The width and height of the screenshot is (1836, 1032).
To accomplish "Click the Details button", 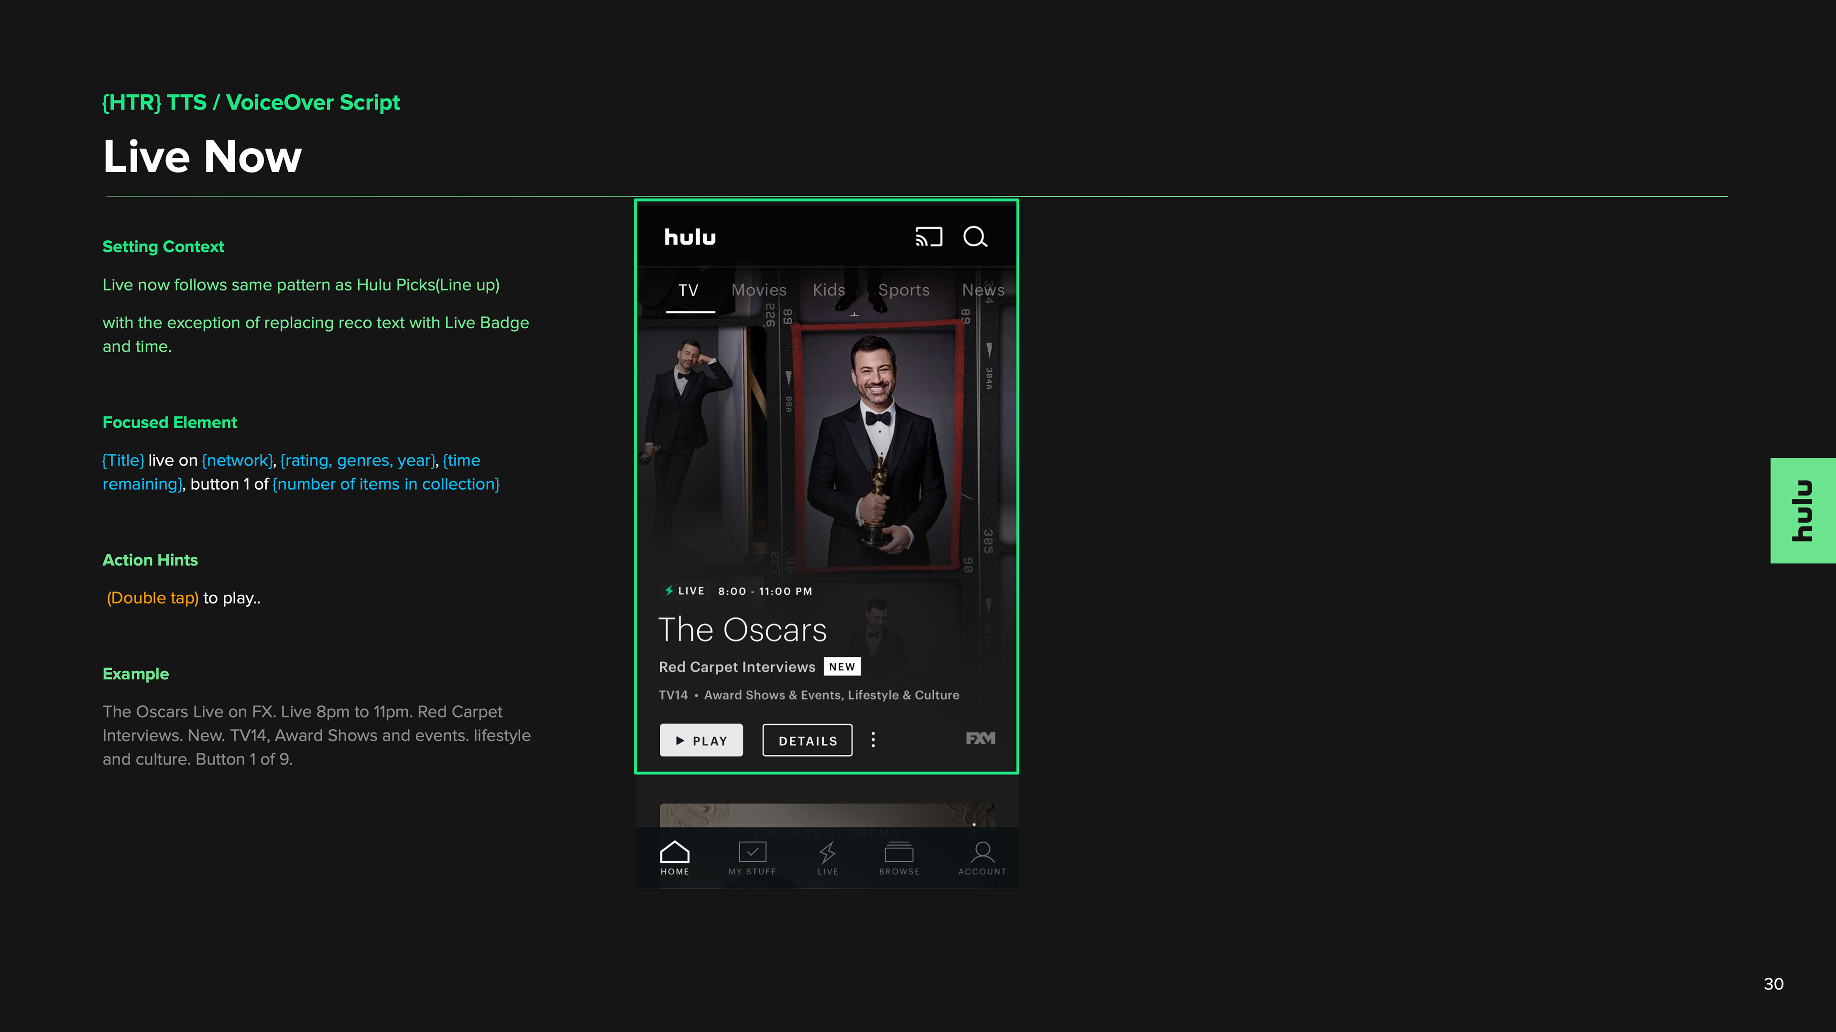I will coord(808,741).
